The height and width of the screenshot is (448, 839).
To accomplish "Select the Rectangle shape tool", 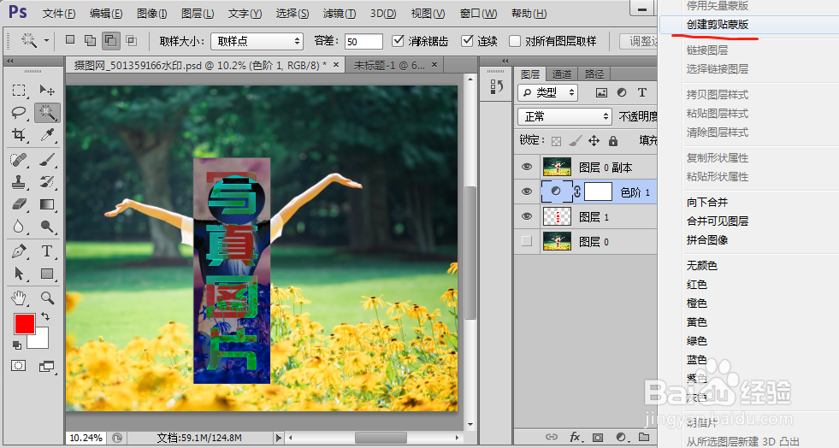I will [47, 274].
